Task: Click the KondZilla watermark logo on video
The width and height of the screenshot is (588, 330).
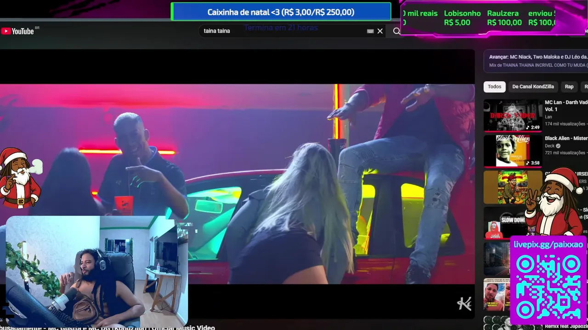Action: tap(464, 303)
